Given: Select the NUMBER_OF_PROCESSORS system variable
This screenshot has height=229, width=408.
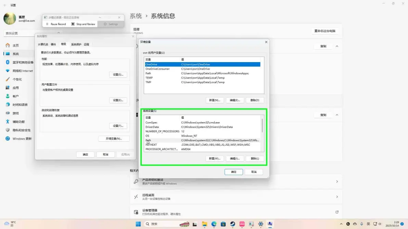Looking at the screenshot, I should tap(203, 131).
